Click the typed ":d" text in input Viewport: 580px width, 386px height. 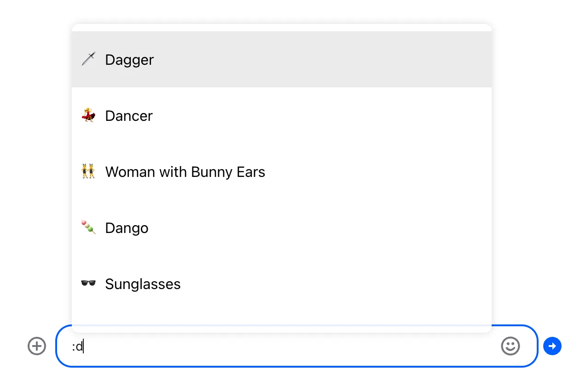tap(77, 346)
